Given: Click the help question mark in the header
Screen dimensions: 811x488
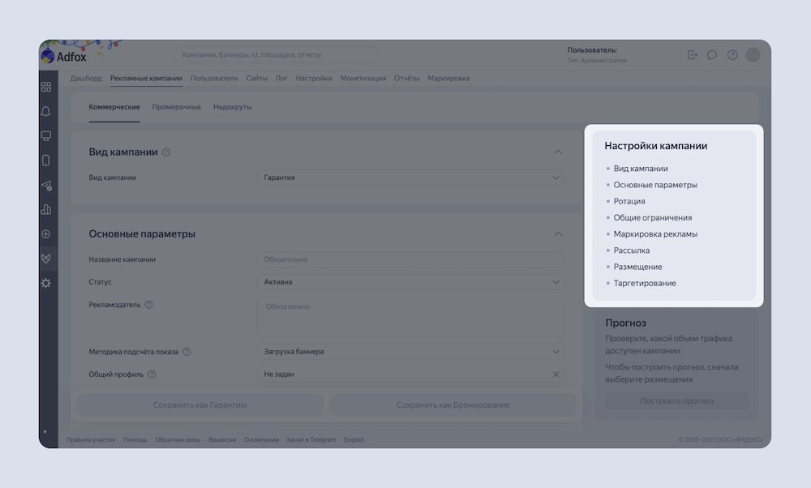Looking at the screenshot, I should 732,55.
